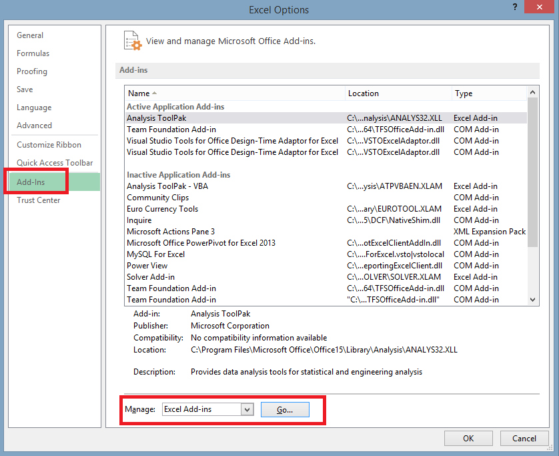Click the Add-ins gear document icon
The image size is (559, 456).
tap(133, 41)
